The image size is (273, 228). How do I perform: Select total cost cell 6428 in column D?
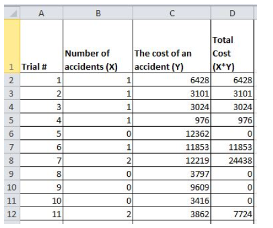tap(232, 80)
